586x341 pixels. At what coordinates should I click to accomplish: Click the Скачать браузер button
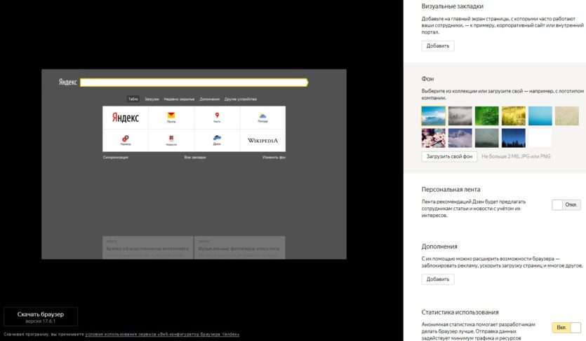coord(41,316)
